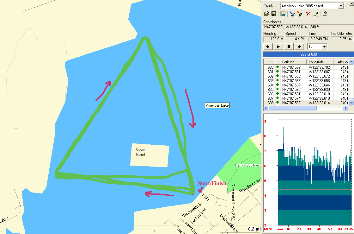
Task: Rewind the track playback
Action: coord(268,47)
